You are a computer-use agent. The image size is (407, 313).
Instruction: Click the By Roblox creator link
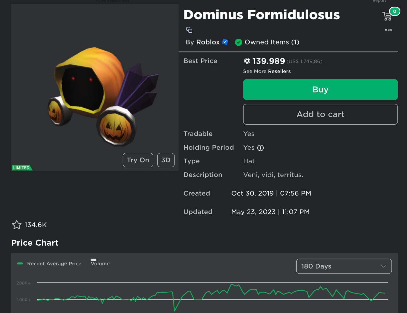[208, 42]
